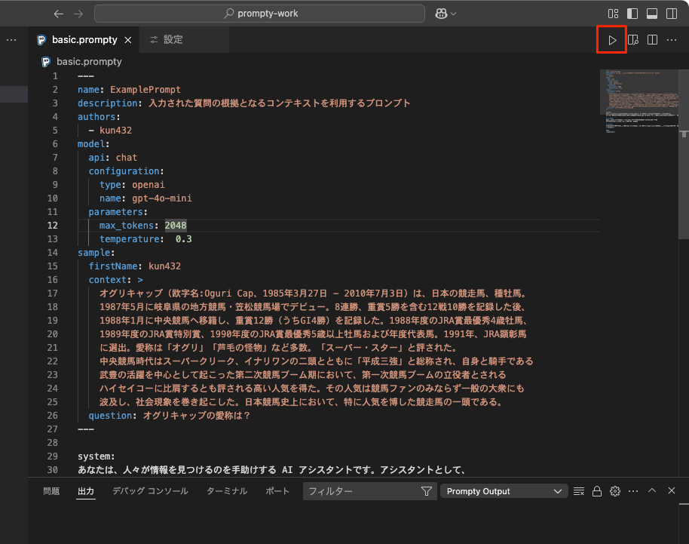The height and width of the screenshot is (544, 689).
Task: Click the minimap overview
Action: tap(639, 101)
